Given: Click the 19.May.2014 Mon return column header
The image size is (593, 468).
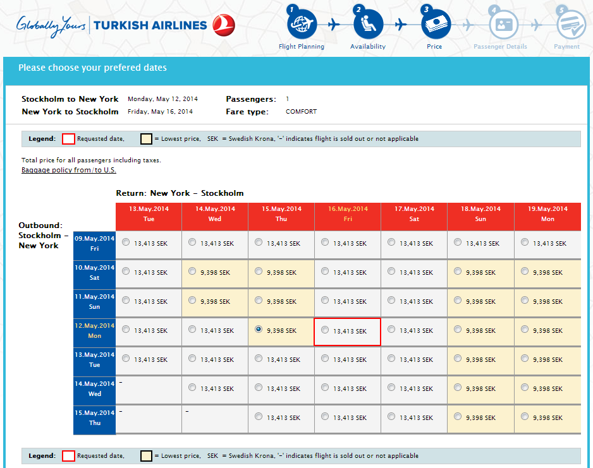Looking at the screenshot, I should pyautogui.click(x=547, y=213).
